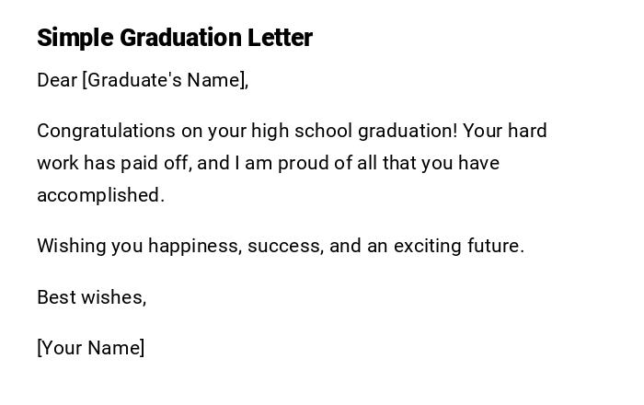Click the word "proud"

(x=303, y=163)
